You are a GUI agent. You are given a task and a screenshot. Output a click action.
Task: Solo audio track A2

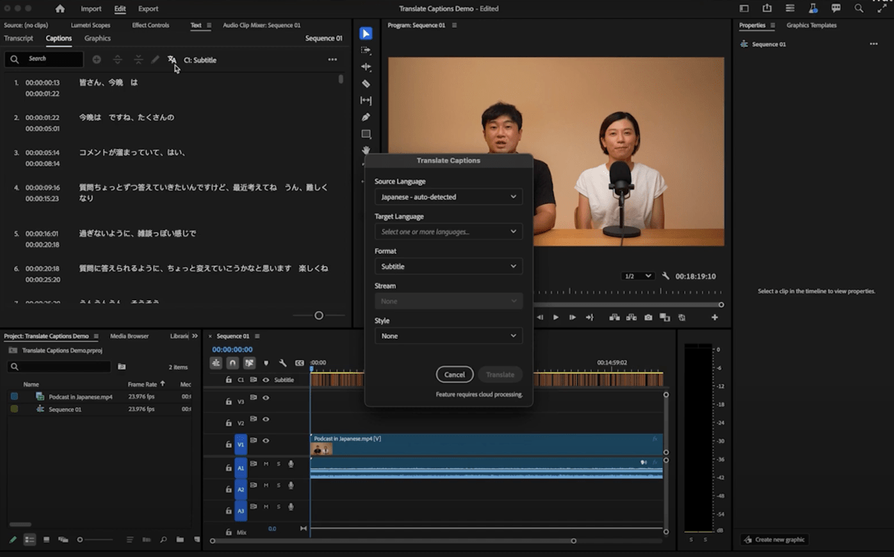278,486
